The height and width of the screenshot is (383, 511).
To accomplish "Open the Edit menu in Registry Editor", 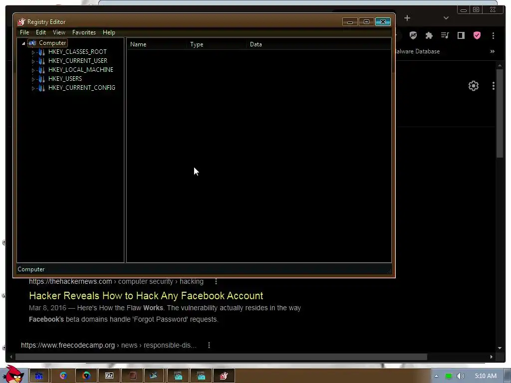I will pos(41,32).
